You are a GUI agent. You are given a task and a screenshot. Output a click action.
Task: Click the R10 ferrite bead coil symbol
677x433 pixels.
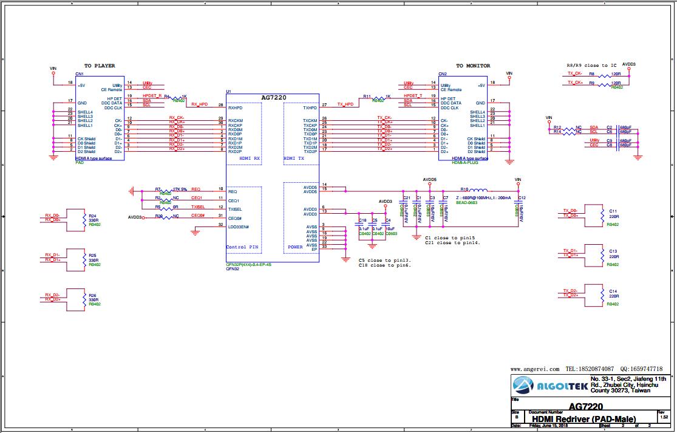coord(478,190)
